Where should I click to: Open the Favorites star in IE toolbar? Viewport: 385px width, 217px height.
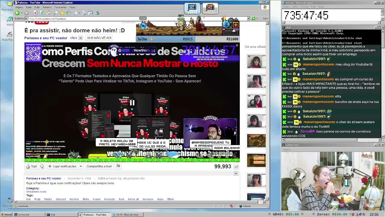[62, 13]
